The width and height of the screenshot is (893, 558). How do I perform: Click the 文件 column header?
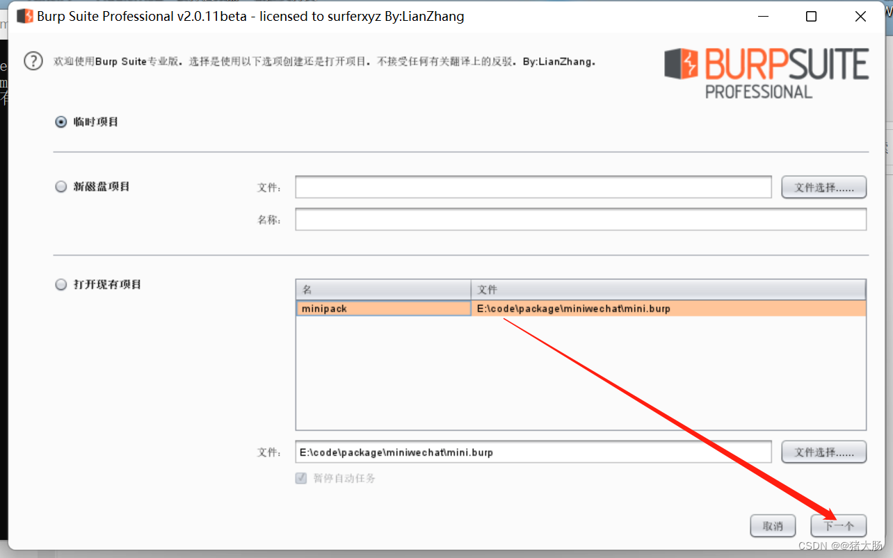click(668, 290)
